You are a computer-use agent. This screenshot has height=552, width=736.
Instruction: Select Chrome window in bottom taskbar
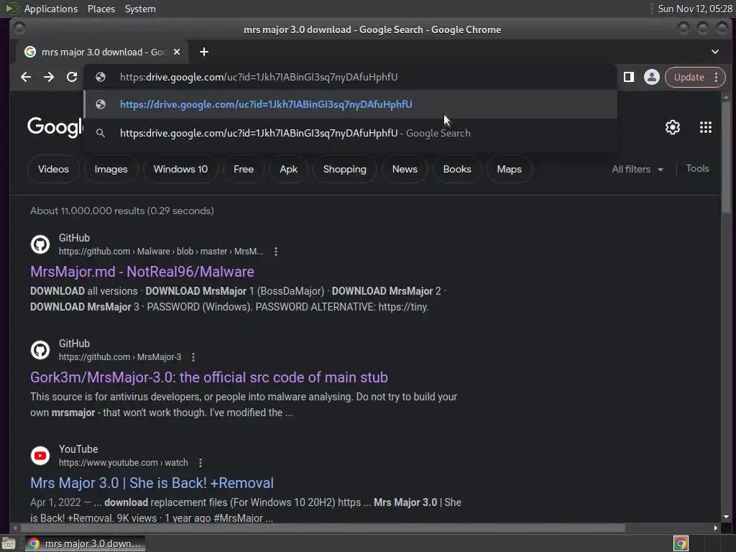point(85,543)
